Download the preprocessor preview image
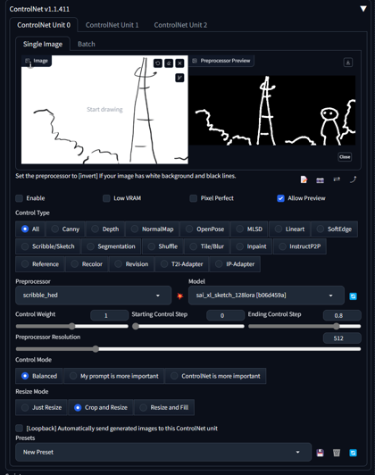This screenshot has width=375, height=475. coord(348,62)
